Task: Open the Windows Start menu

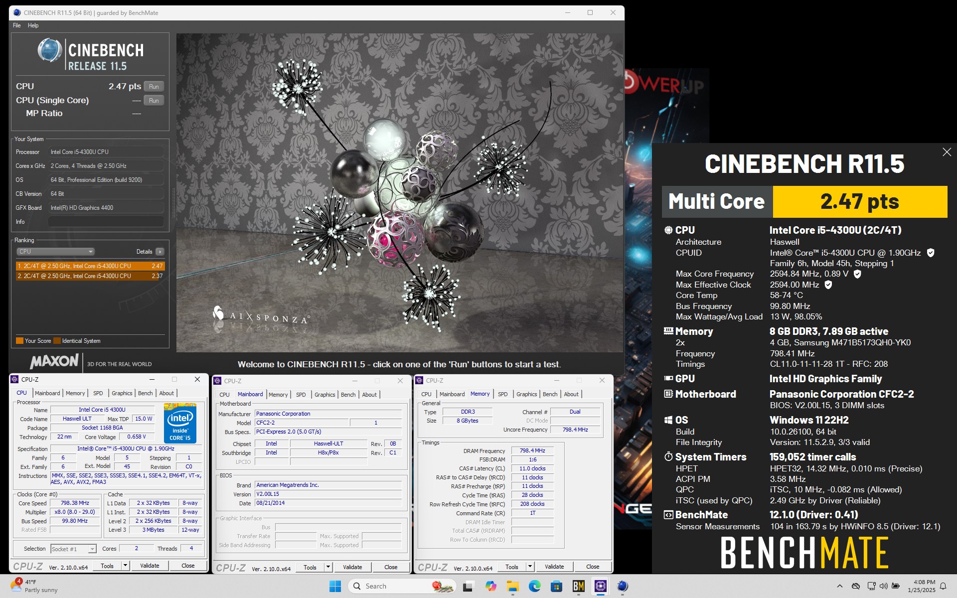Action: [335, 586]
